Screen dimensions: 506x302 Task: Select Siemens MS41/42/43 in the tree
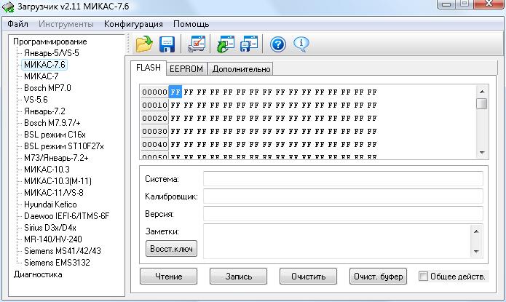coord(63,251)
